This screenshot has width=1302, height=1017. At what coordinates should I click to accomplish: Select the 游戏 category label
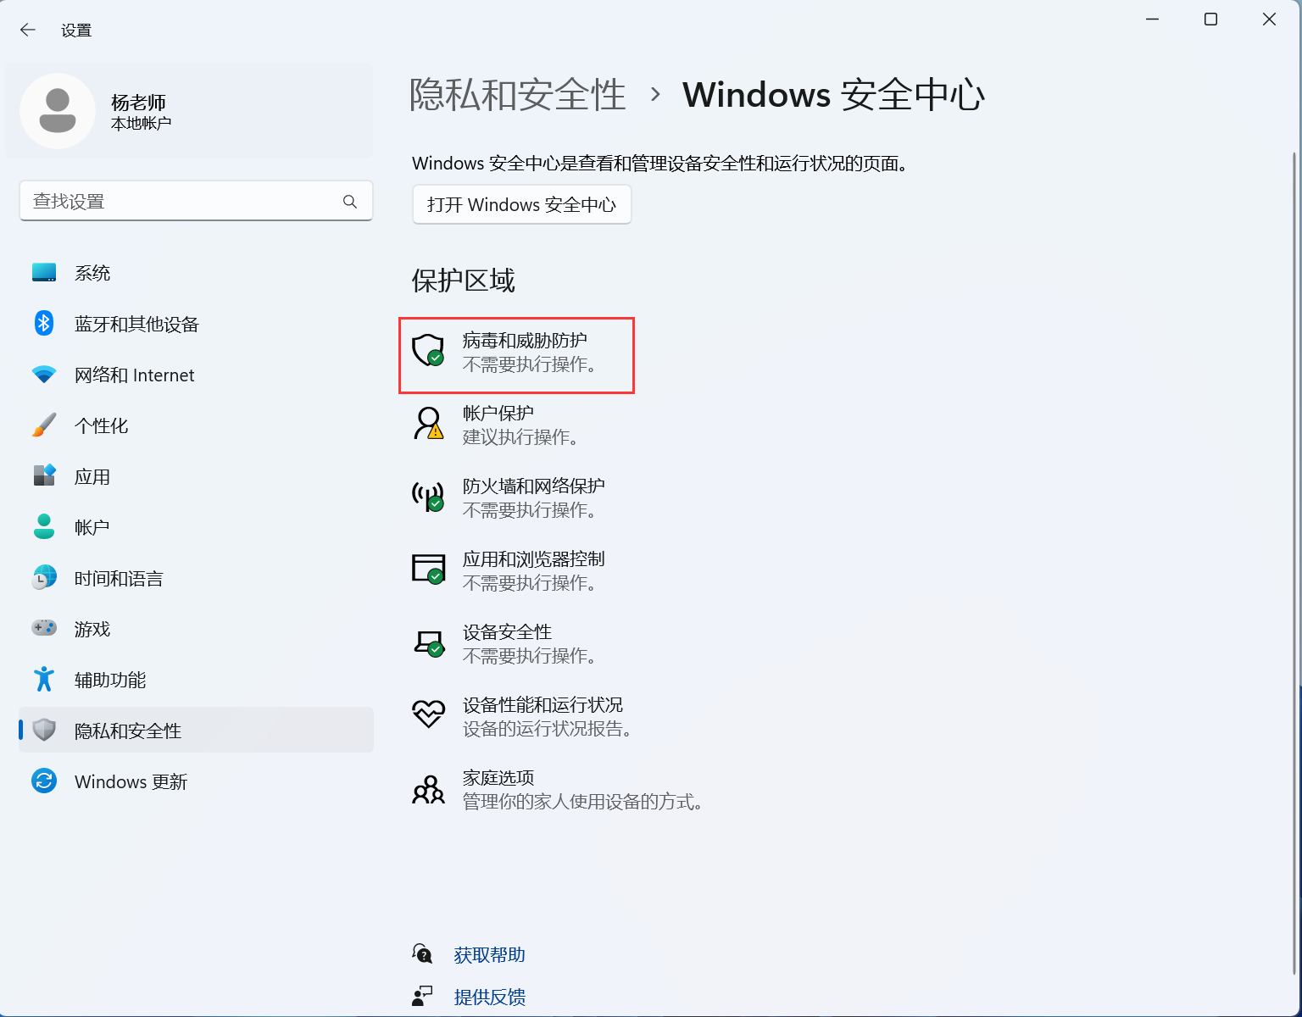tap(92, 629)
